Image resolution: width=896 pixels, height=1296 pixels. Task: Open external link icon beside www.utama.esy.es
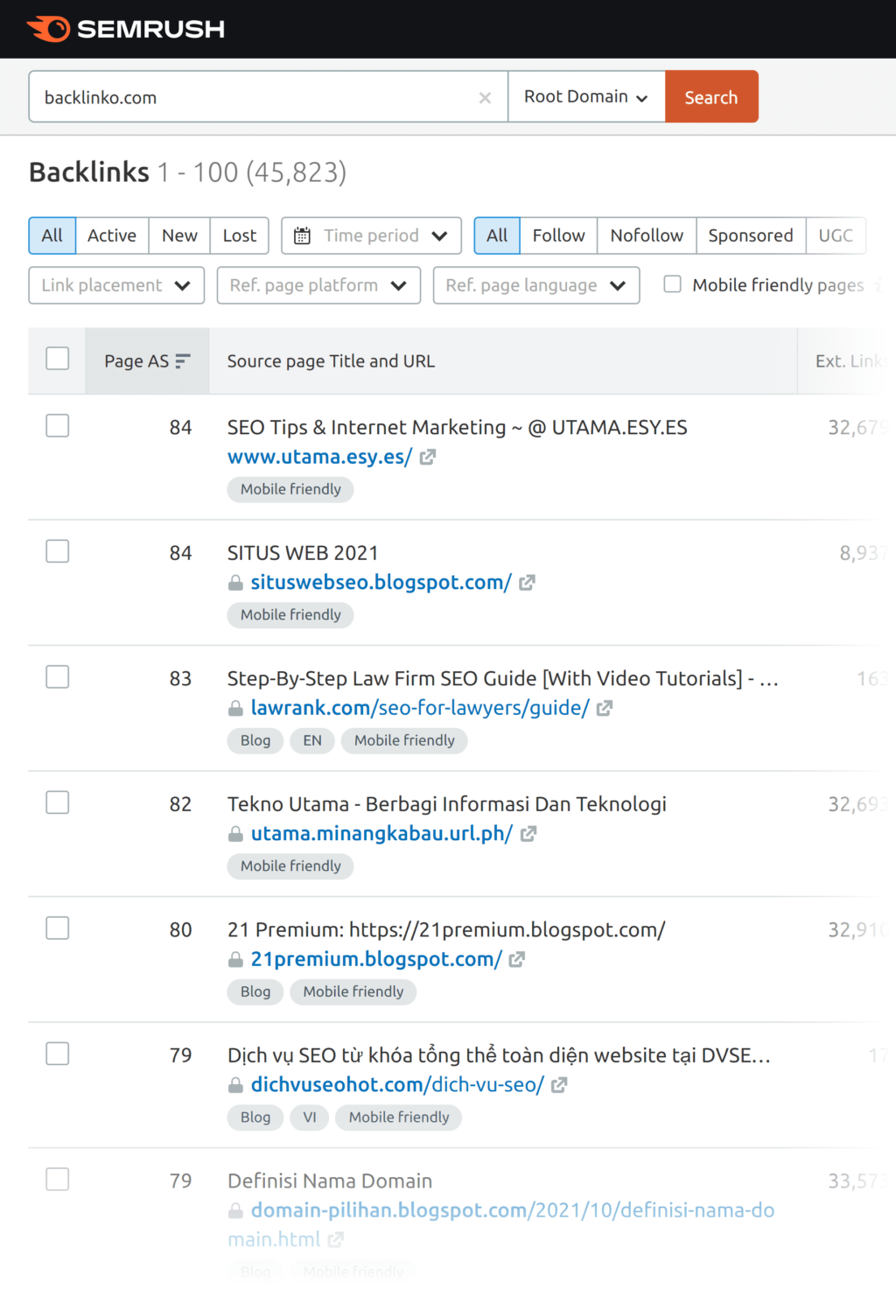(428, 456)
